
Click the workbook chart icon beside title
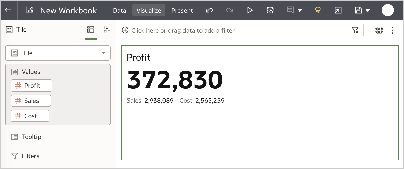pyautogui.click(x=30, y=10)
